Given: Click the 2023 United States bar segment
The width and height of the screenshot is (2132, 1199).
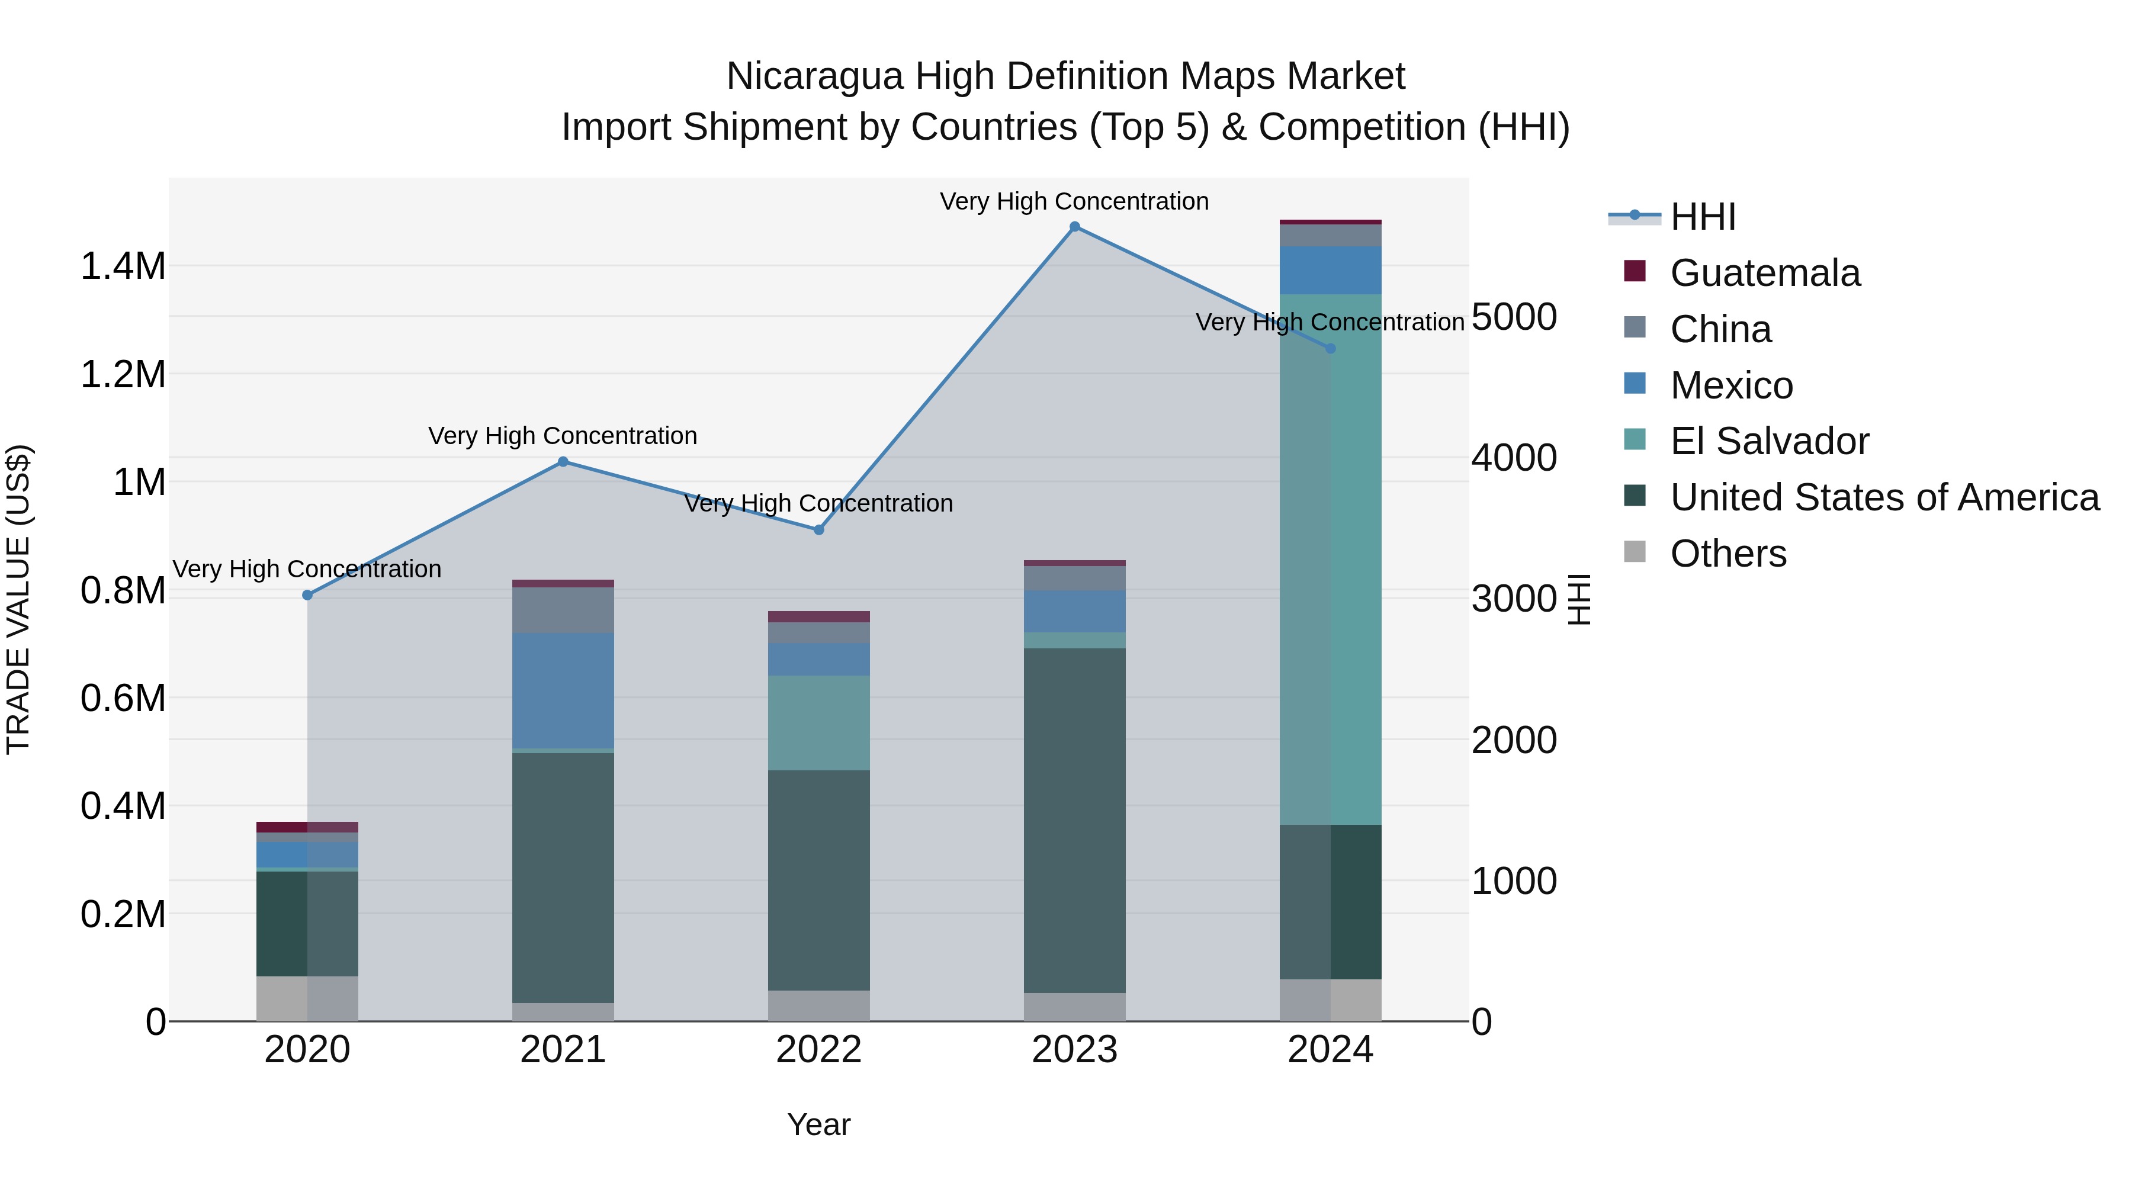Looking at the screenshot, I should 1074,820.
